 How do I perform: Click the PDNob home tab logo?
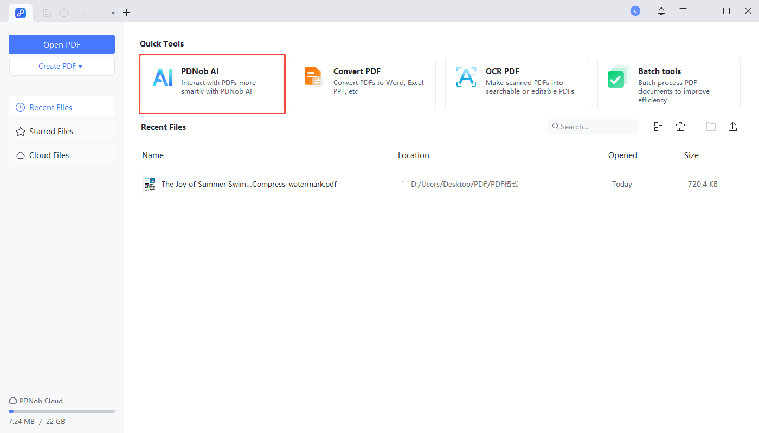21,12
